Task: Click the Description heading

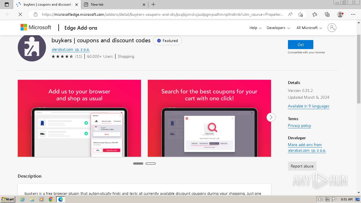Action: (x=30, y=176)
